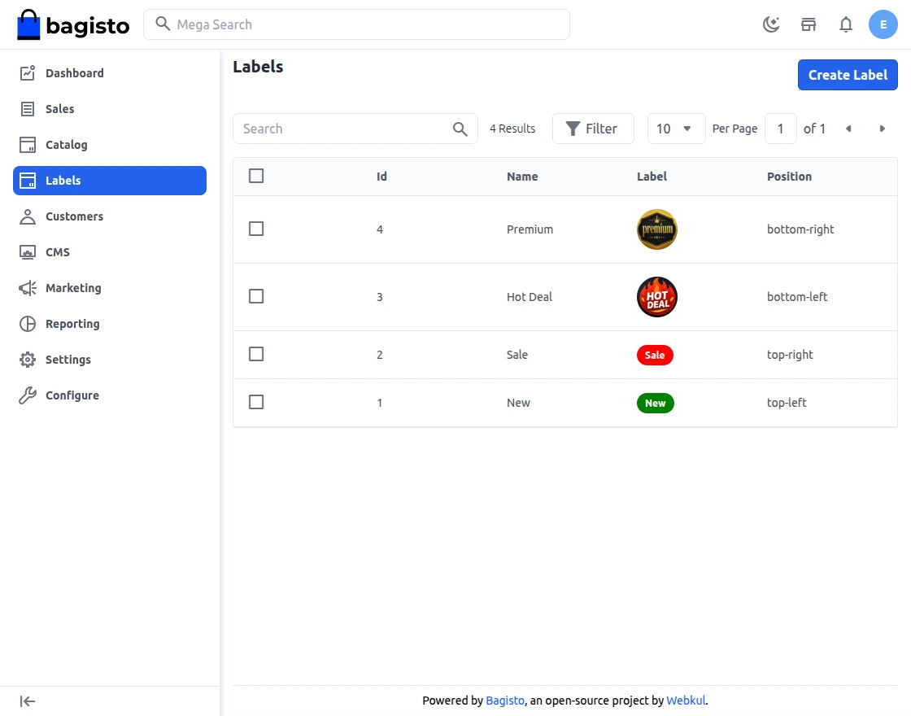Open Customers menu item
Viewport: 911px width, 716px height.
coord(110,216)
